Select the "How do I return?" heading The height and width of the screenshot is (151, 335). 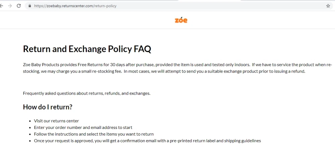48,107
